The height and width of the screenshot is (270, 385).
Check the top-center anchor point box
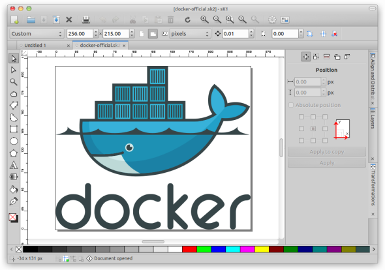click(313, 117)
